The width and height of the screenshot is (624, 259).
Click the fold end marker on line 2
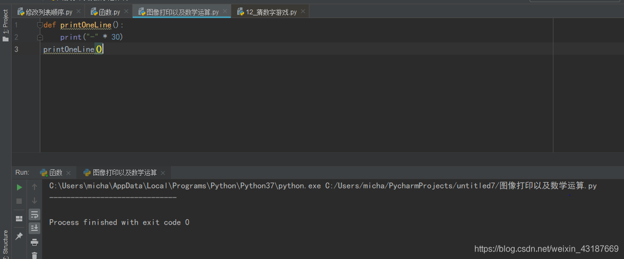[x=40, y=37]
